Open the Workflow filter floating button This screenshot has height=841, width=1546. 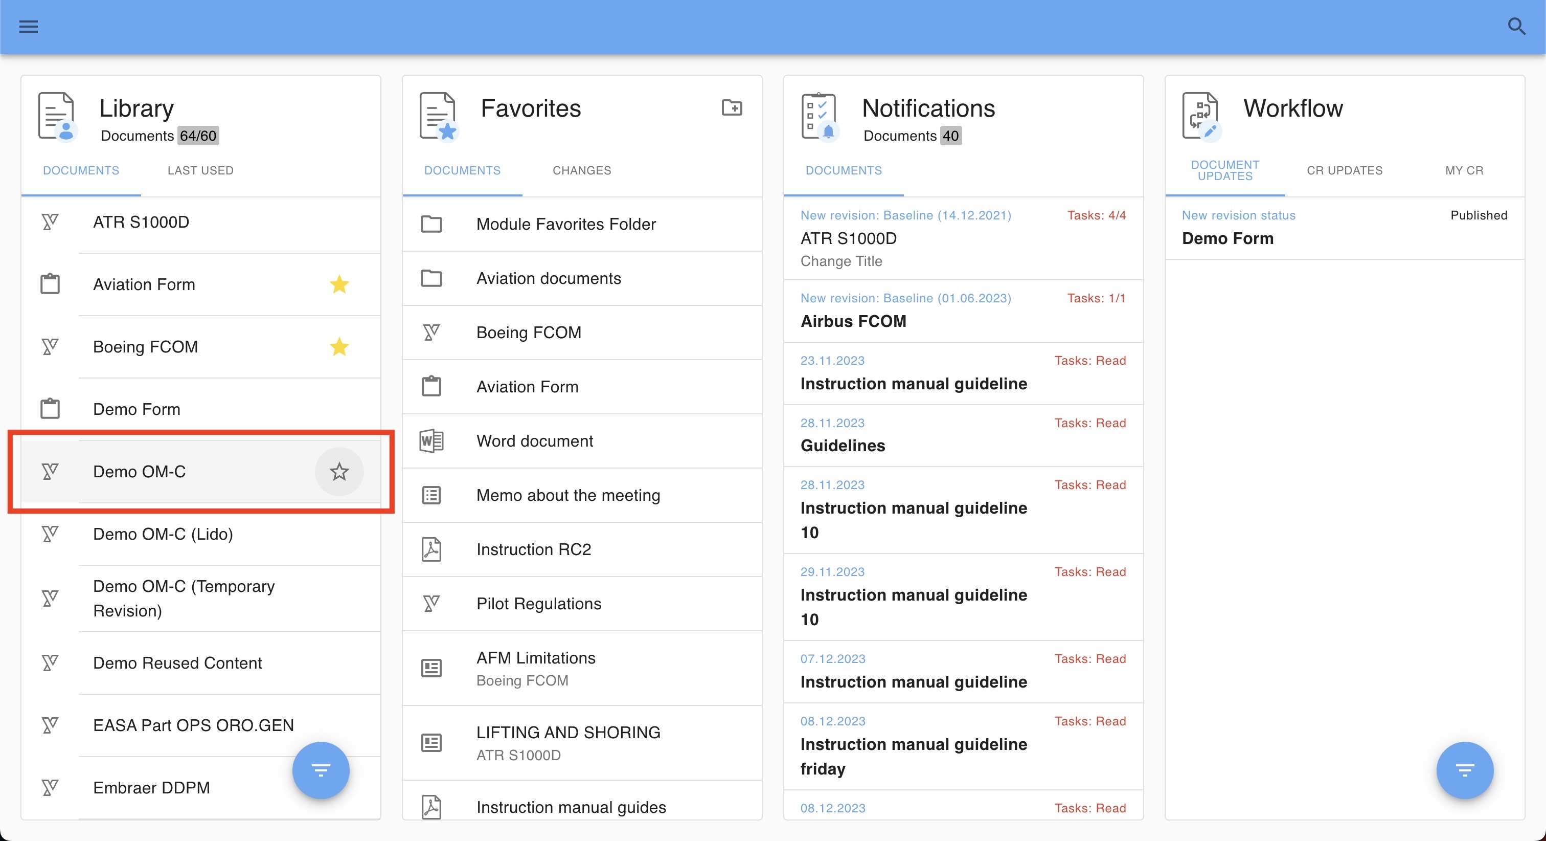coord(1464,769)
